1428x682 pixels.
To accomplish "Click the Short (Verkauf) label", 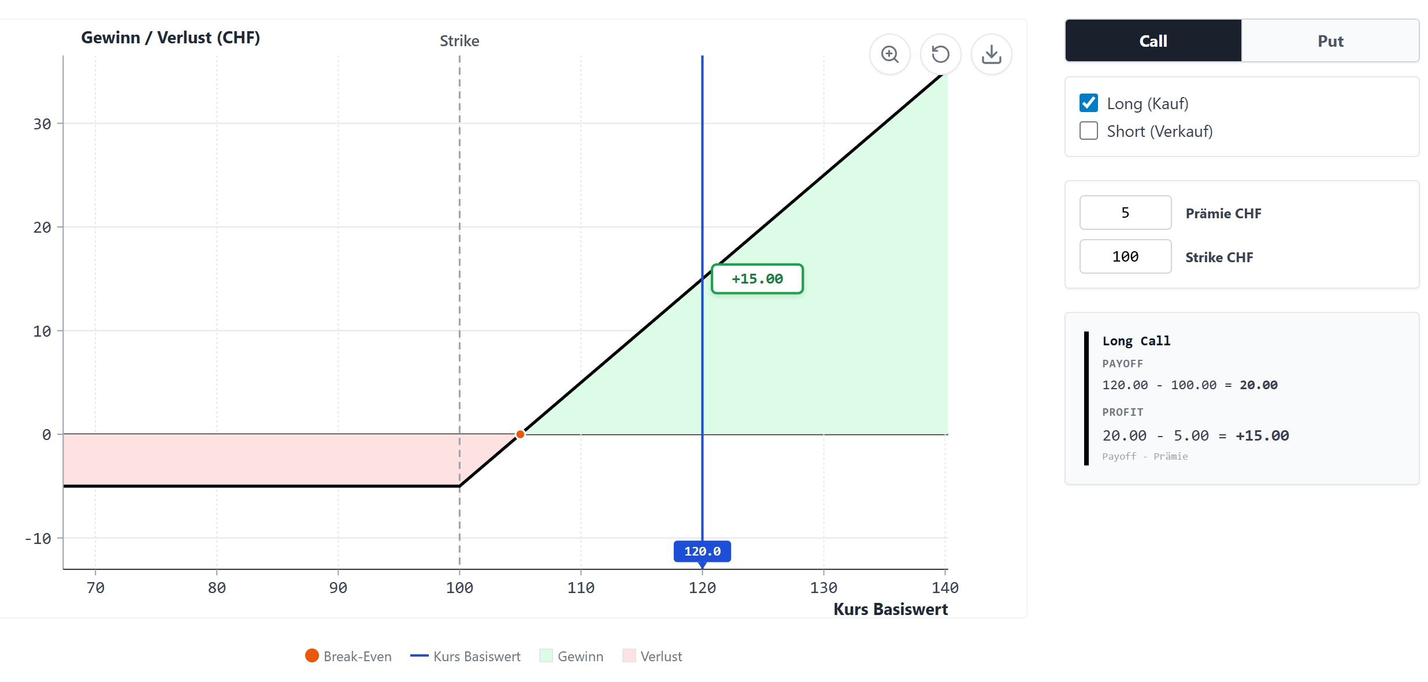I will click(1159, 131).
